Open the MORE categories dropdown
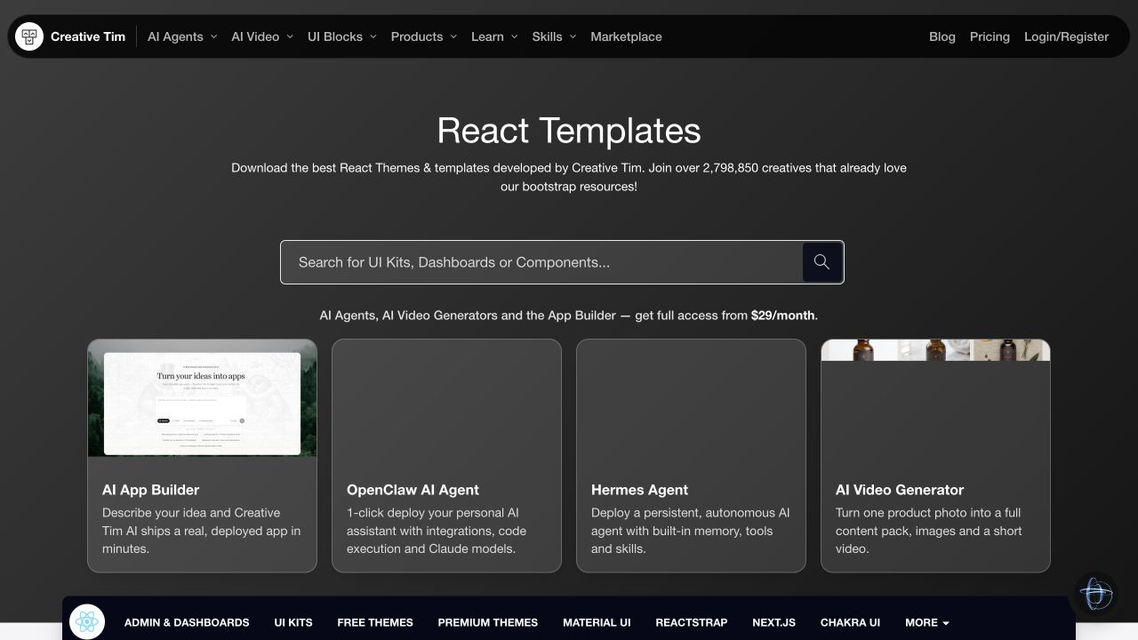This screenshot has width=1138, height=640. click(926, 622)
